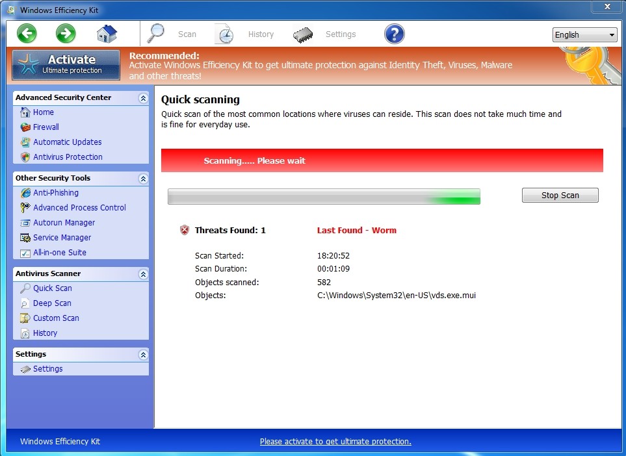Open the Service Manager link
This screenshot has height=456, width=626.
tap(62, 238)
